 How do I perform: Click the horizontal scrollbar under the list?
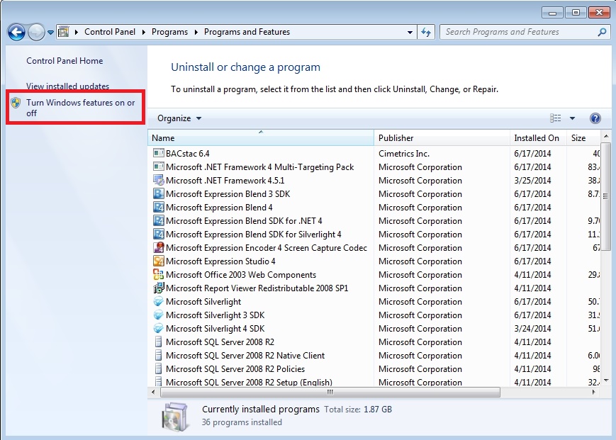tap(330, 392)
